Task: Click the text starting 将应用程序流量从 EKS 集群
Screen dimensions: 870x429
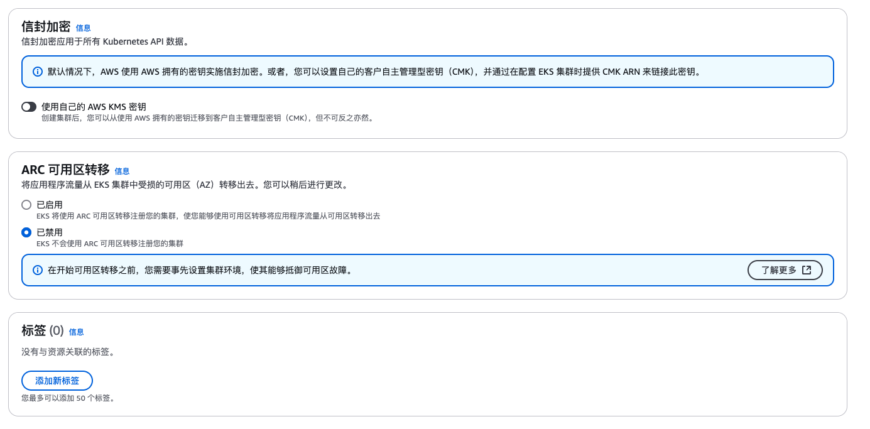Action: (185, 185)
